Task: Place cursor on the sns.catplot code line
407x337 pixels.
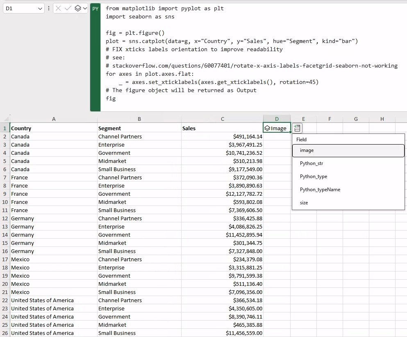Action: point(232,41)
